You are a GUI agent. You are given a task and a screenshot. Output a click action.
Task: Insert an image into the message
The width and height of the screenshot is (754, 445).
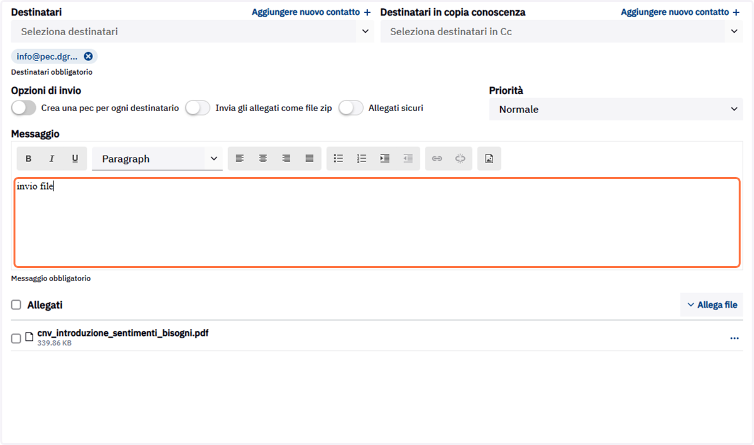489,159
